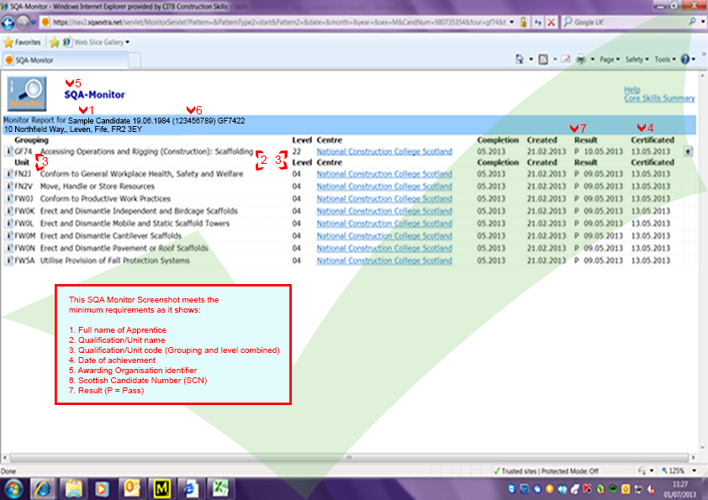Image resolution: width=708 pixels, height=500 pixels.
Task: Click the blue help question mark icon
Action: (685, 59)
